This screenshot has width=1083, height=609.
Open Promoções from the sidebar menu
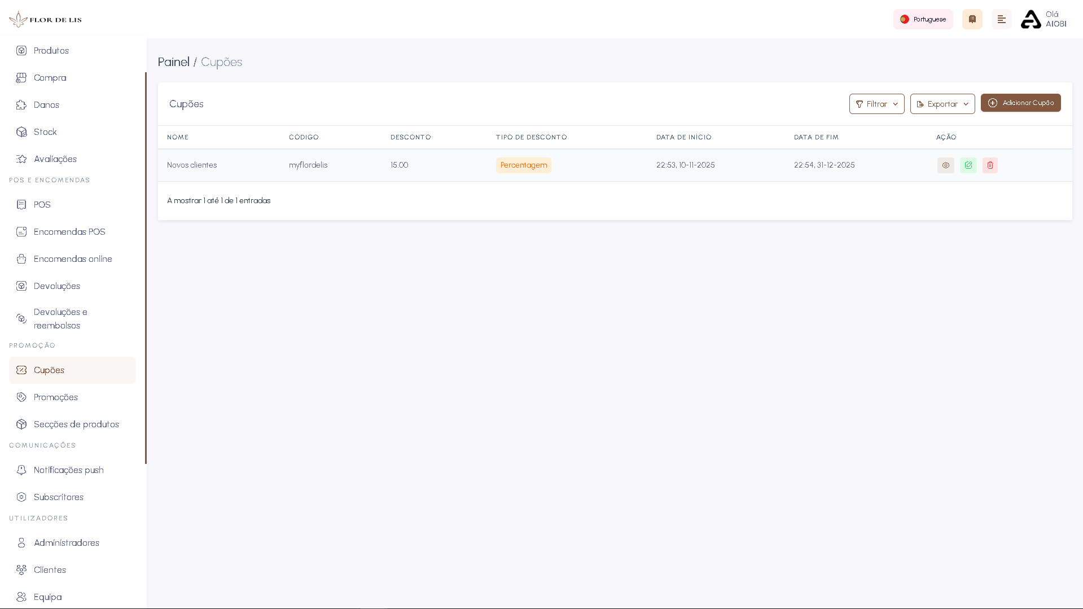coord(55,397)
